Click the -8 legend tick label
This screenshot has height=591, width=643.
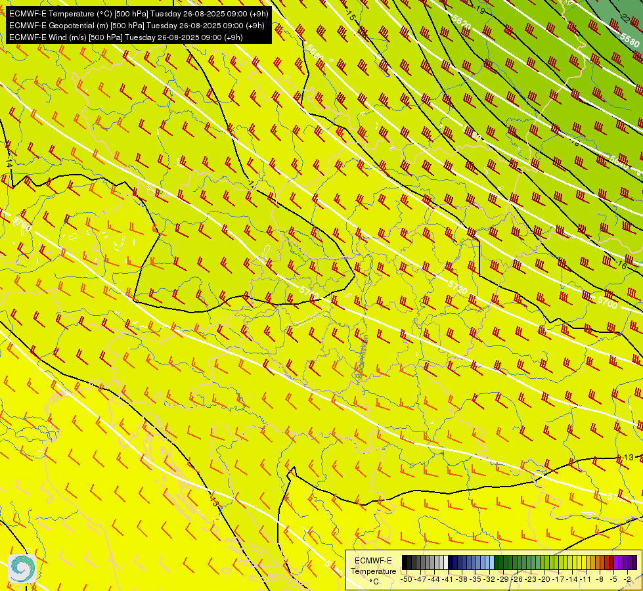pos(600,579)
